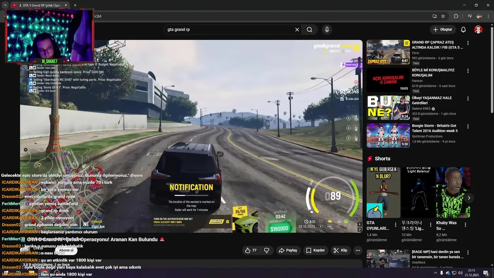Open options for the Light Balance short
This screenshot has height=278, width=494.
pos(431,225)
